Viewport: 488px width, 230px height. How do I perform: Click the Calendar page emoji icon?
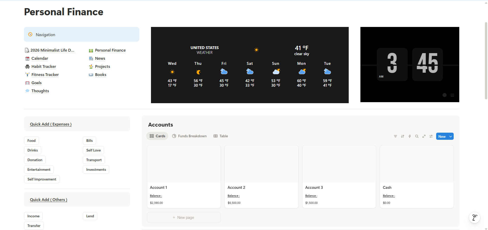tap(27, 58)
